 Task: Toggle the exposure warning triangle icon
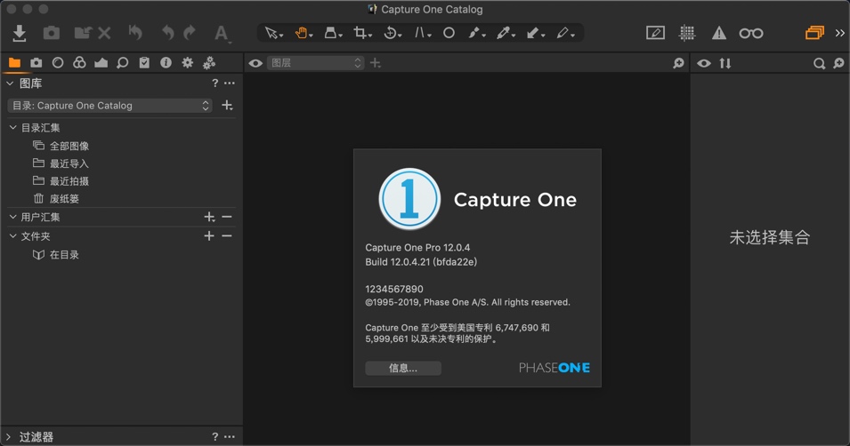[719, 34]
